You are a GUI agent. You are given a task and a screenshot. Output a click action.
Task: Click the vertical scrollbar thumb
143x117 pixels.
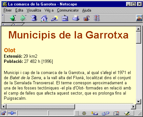(x=139, y=37)
